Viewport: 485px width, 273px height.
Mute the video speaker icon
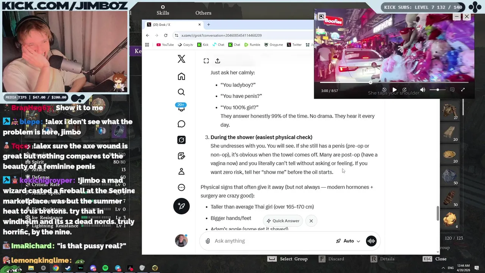point(422,90)
